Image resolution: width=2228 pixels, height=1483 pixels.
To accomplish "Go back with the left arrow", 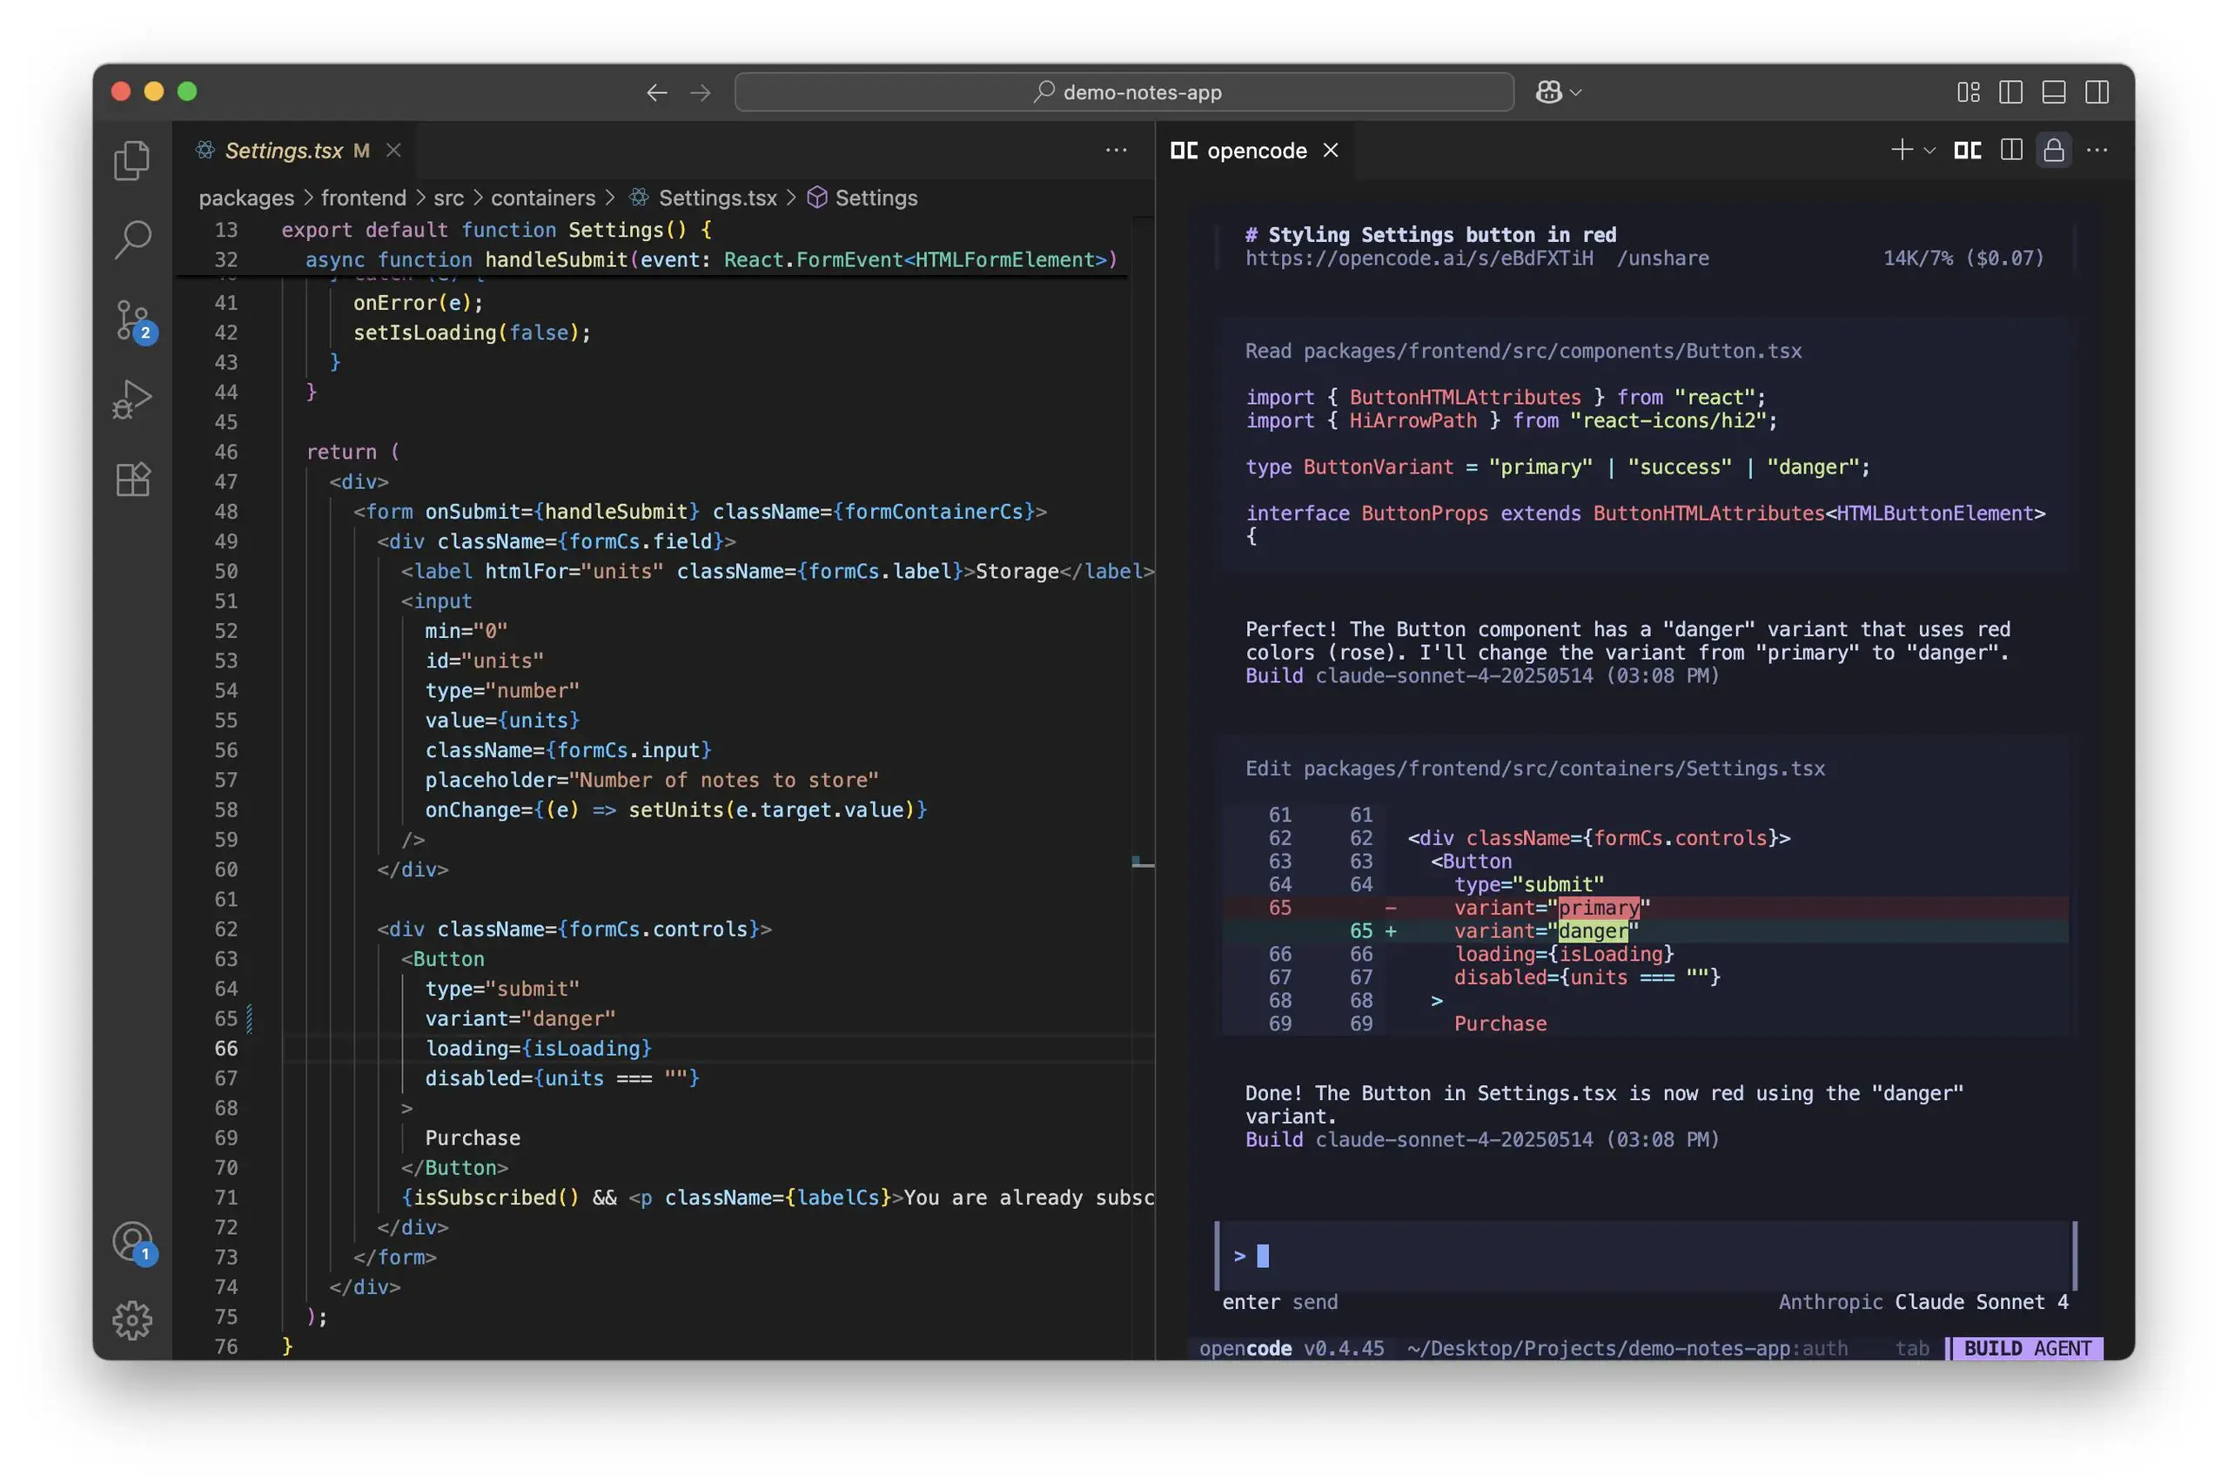I will click(x=656, y=91).
